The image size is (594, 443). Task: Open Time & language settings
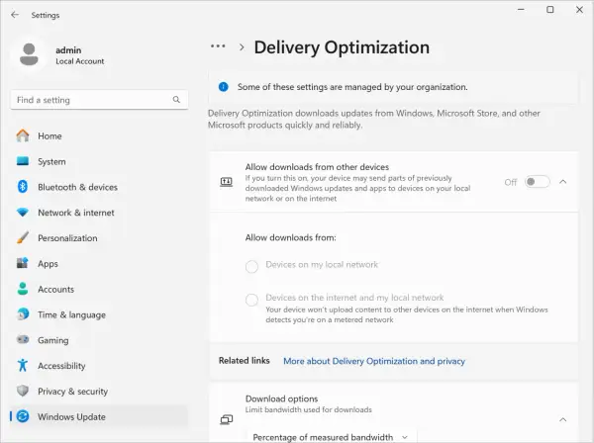coord(99,314)
